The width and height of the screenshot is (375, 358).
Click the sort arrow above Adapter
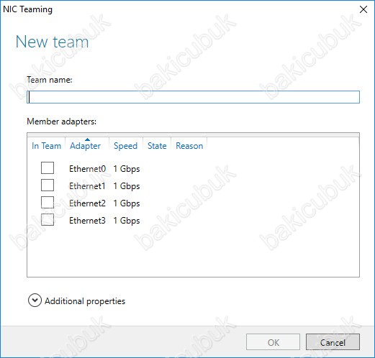coord(87,139)
